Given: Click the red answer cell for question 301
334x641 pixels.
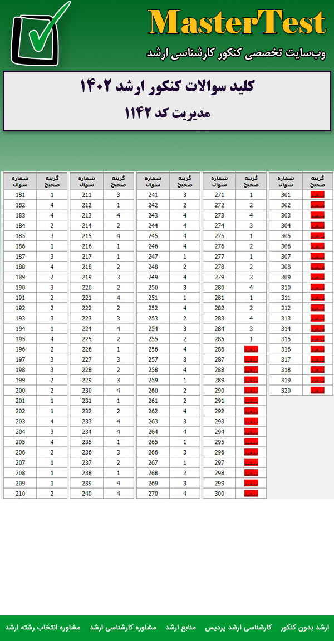Looking at the screenshot, I should click(317, 195).
